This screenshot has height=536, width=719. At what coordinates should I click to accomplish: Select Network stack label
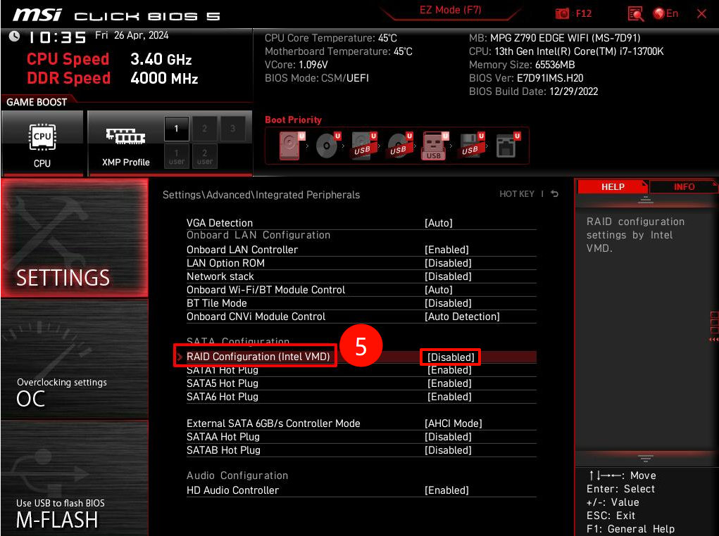coord(220,276)
